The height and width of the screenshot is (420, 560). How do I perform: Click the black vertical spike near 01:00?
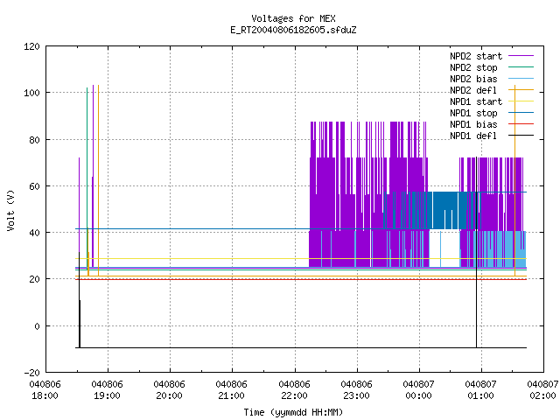[476, 252]
